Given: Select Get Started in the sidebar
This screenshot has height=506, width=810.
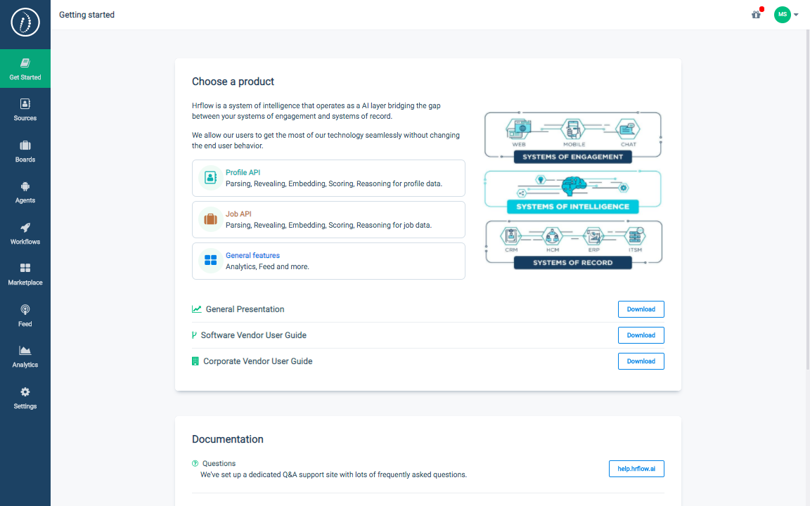Looking at the screenshot, I should pos(25,68).
